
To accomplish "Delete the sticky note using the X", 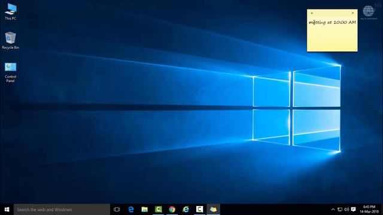I will (352, 13).
